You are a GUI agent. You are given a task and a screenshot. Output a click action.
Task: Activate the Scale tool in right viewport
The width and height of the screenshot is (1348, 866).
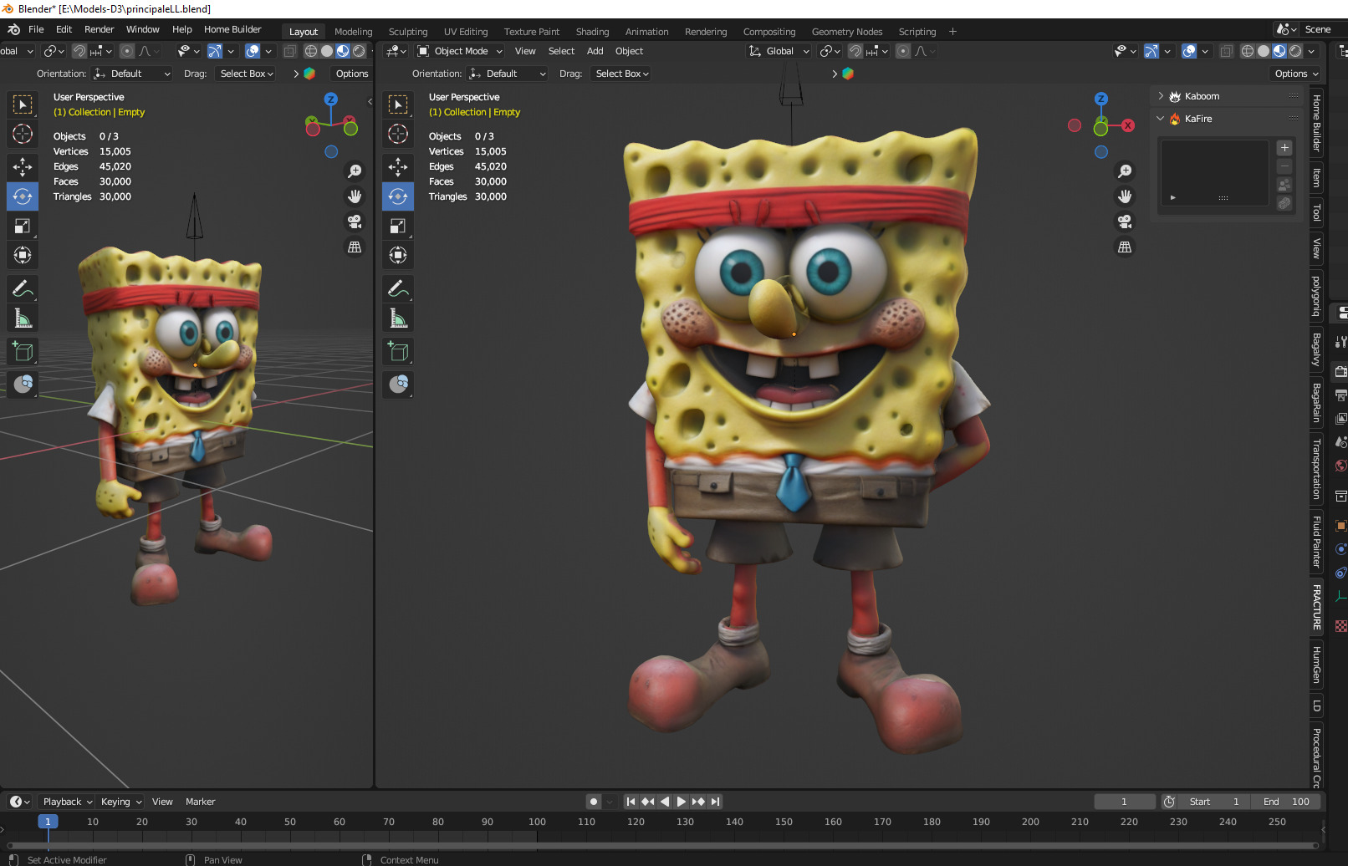pos(398,226)
